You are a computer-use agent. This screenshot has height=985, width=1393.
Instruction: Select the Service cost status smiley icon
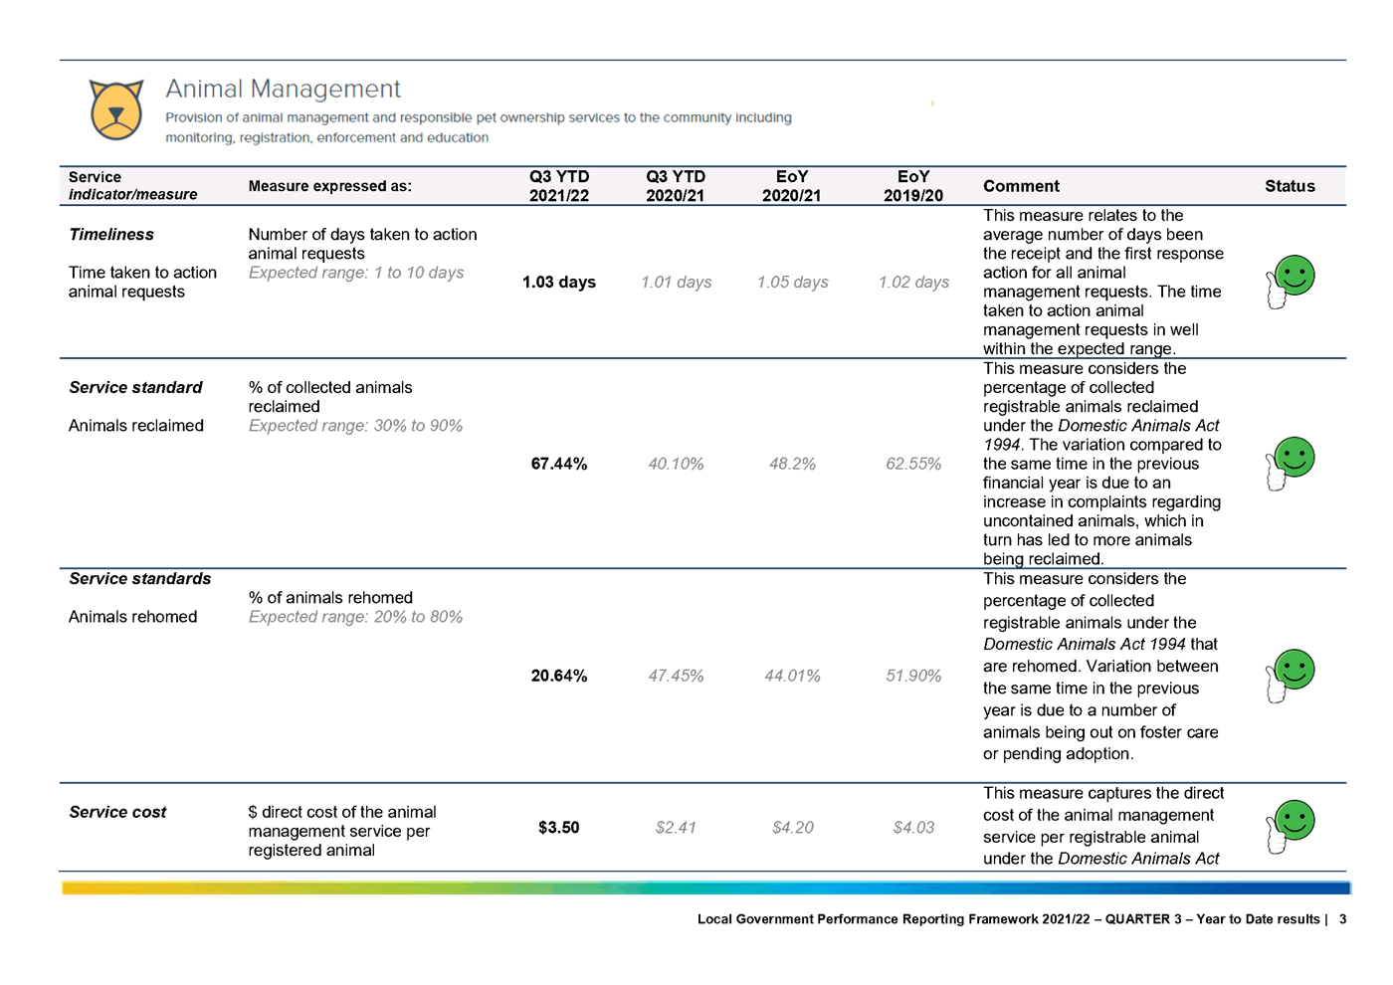click(x=1292, y=825)
